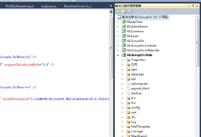
Task: Expand the AS.Common project node
Action: (118, 31)
